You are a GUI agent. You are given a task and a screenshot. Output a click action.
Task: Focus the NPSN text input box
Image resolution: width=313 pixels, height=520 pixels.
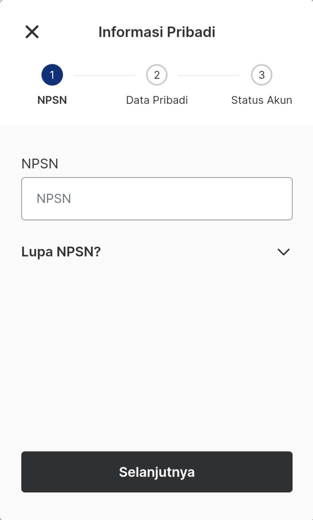157,199
